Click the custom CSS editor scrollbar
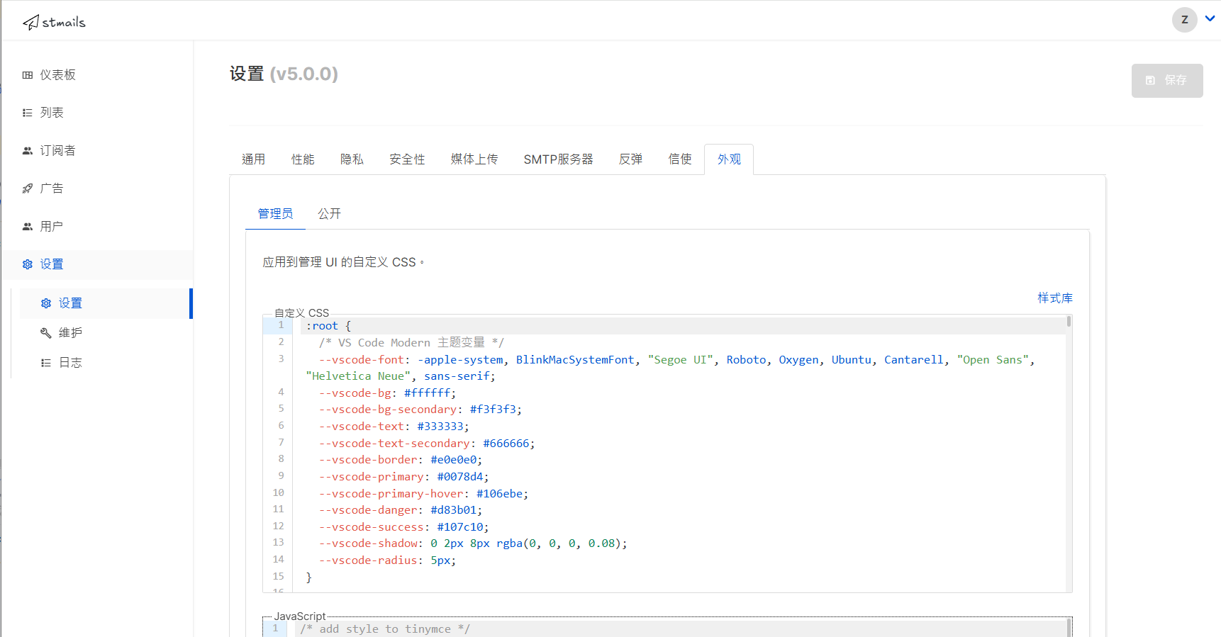Screen dimensions: 1221x637 (1069, 322)
